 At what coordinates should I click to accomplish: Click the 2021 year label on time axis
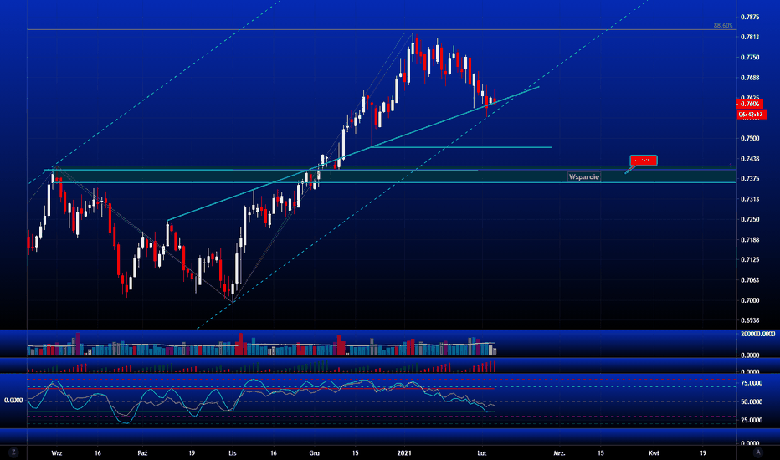(x=404, y=453)
